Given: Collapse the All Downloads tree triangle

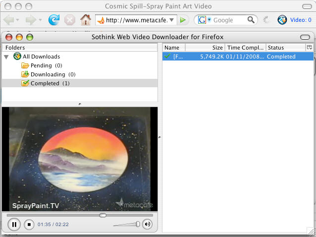Looking at the screenshot, I should tap(6, 57).
